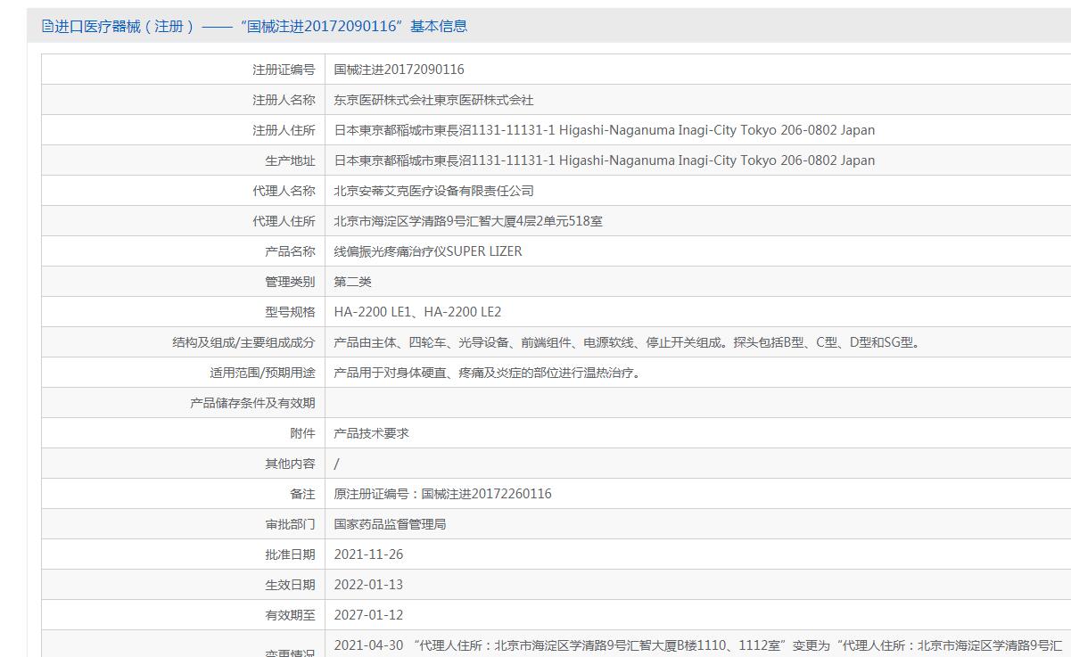Select label 生产地址
Screen dimensions: 1071x657
pos(290,160)
